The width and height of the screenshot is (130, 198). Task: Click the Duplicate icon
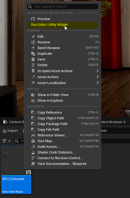click(x=33, y=54)
